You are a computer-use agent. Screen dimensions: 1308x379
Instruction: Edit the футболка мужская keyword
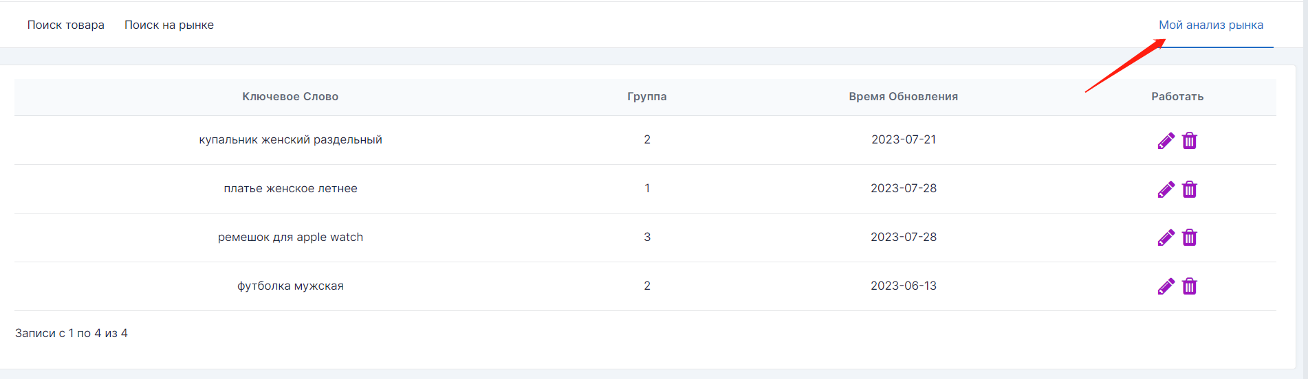pos(1166,286)
